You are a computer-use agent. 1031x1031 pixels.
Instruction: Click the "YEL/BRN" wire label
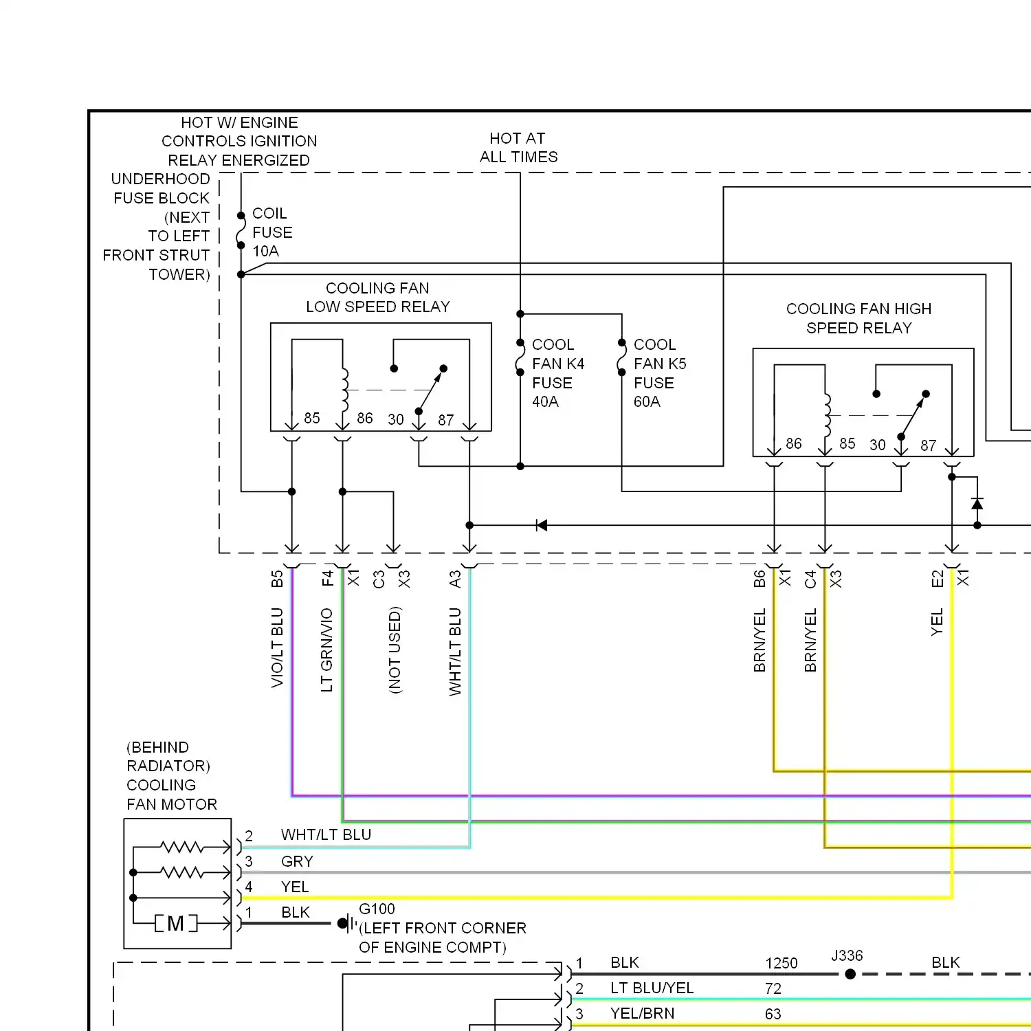click(x=643, y=1013)
